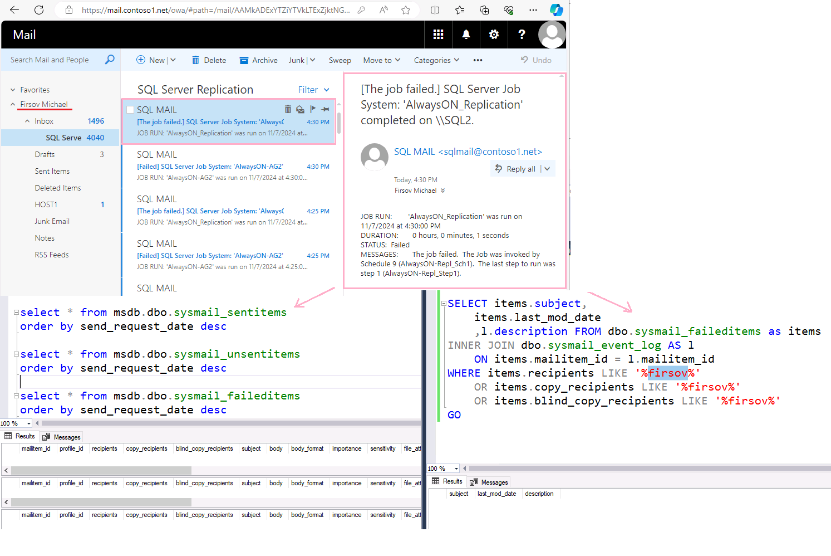This screenshot has width=831, height=556.
Task: Open help question mark
Action: coord(522,35)
